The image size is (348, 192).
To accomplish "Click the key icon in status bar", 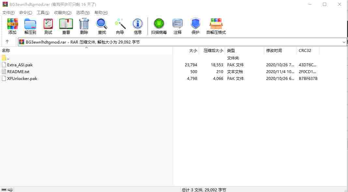I will pos(10,190).
